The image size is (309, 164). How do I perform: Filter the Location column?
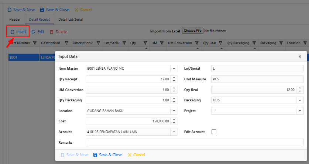coord(305,43)
